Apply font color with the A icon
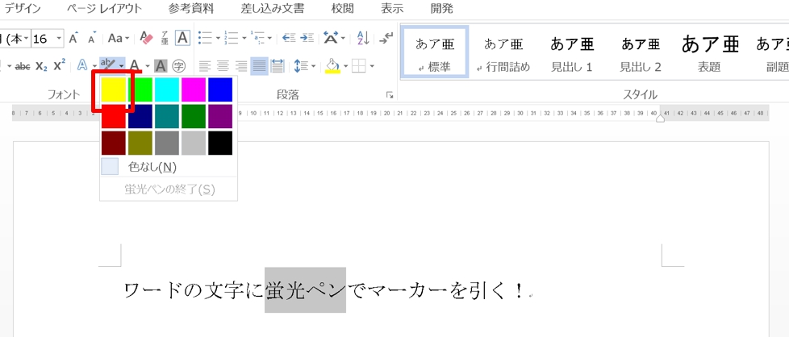This screenshot has width=789, height=337. pos(135,65)
